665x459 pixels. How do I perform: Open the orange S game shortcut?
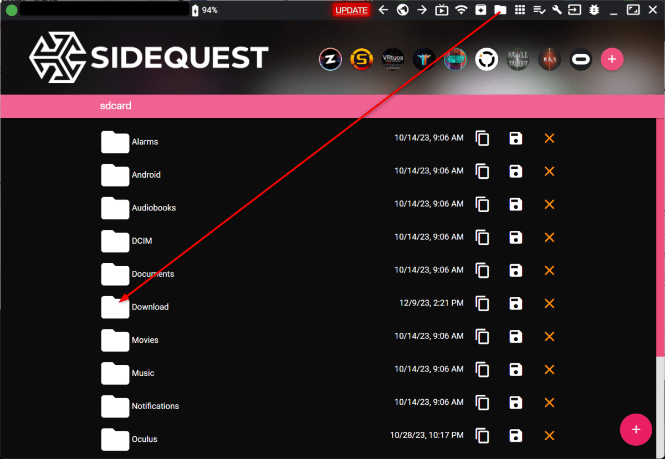point(361,59)
